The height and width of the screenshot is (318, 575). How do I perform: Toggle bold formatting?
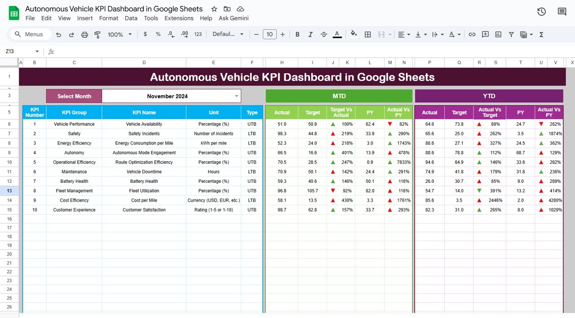click(x=297, y=34)
